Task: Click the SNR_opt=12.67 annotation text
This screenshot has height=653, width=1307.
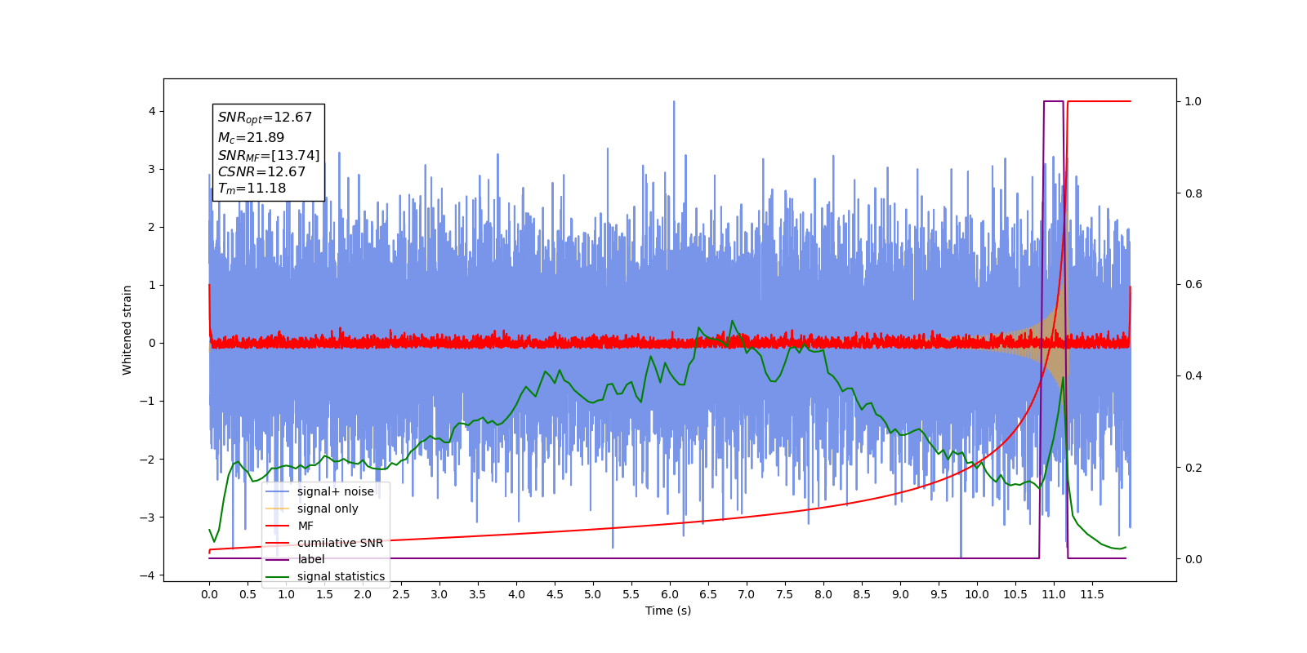Action: coord(265,118)
